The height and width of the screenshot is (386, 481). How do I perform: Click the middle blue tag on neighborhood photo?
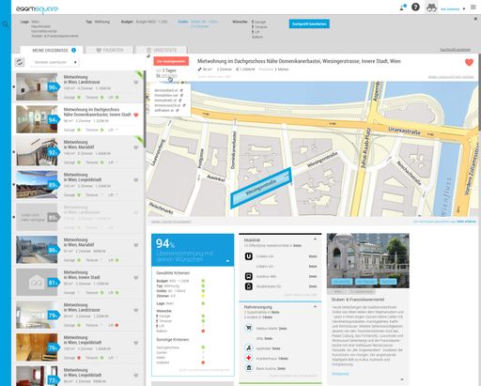point(365,282)
